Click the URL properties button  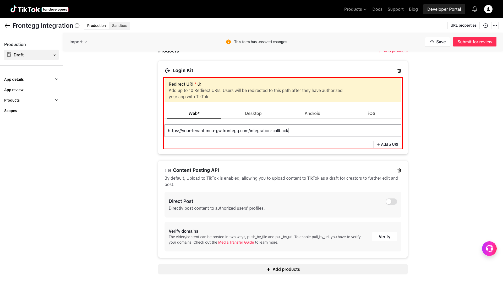[x=463, y=26]
